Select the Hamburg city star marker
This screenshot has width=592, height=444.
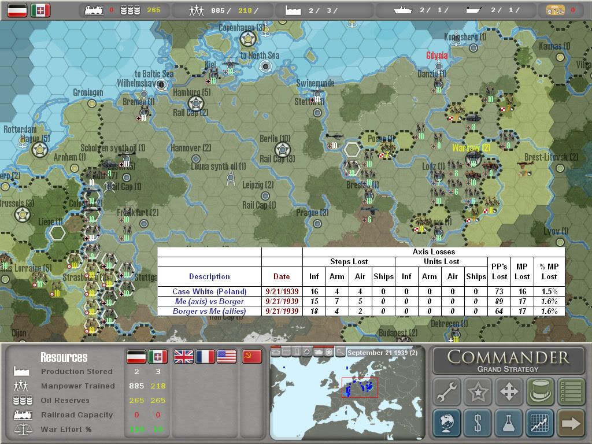(195, 103)
